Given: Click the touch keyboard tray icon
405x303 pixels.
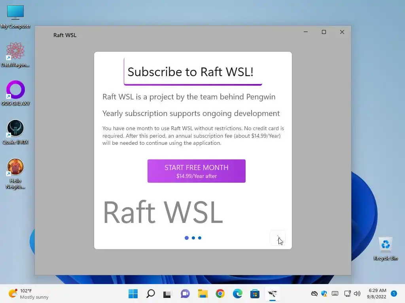Looking at the screenshot, I should 335,294.
